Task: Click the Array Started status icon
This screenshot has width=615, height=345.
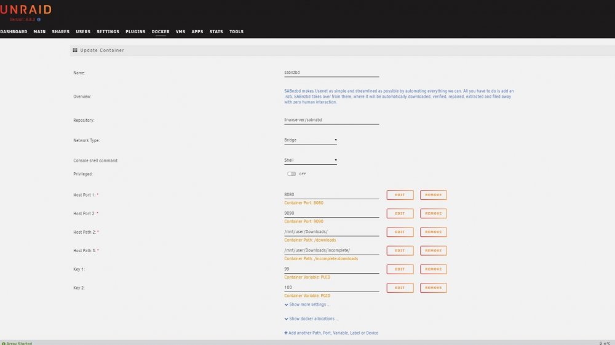Action: 4,343
